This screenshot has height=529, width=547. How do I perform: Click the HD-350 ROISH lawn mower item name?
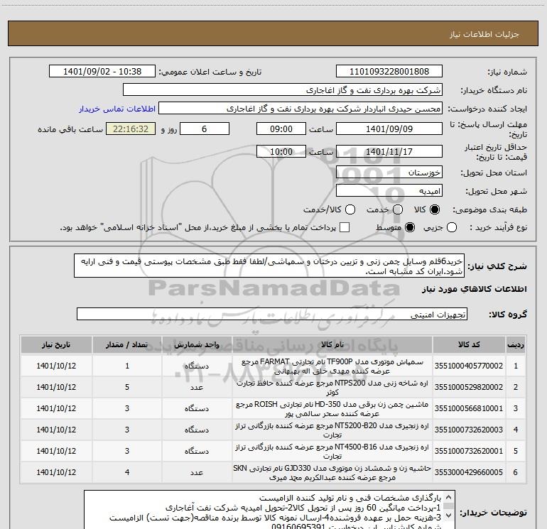click(332, 409)
